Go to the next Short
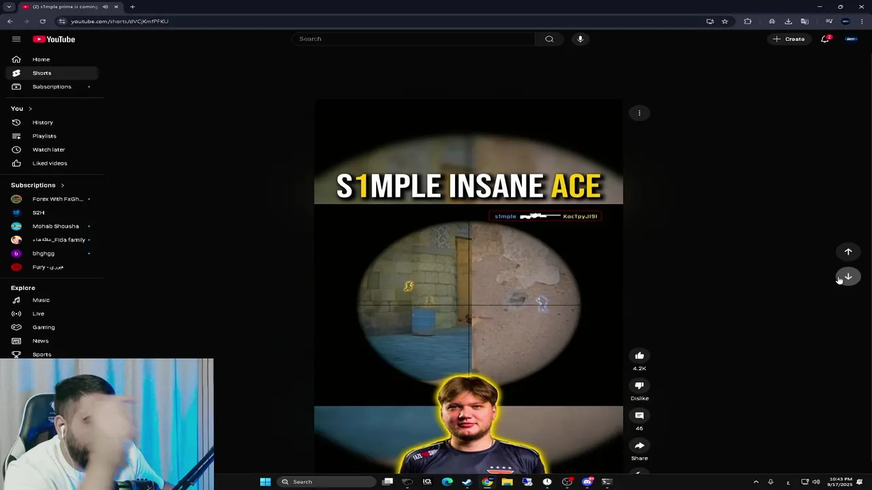This screenshot has height=490, width=872. tap(848, 277)
